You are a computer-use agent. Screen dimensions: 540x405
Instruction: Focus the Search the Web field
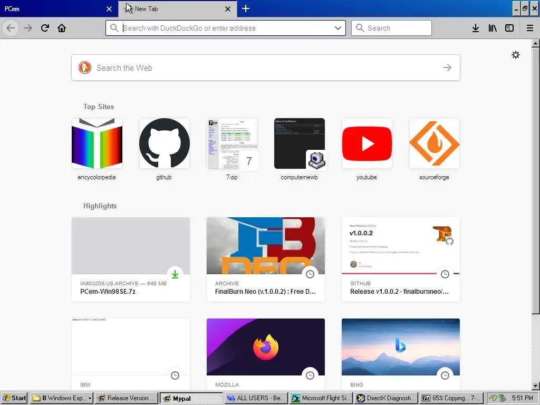pyautogui.click(x=266, y=67)
